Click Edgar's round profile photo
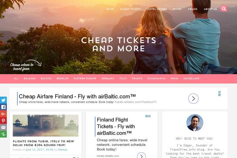The width and height of the screenshot is (237, 158). 195,122
